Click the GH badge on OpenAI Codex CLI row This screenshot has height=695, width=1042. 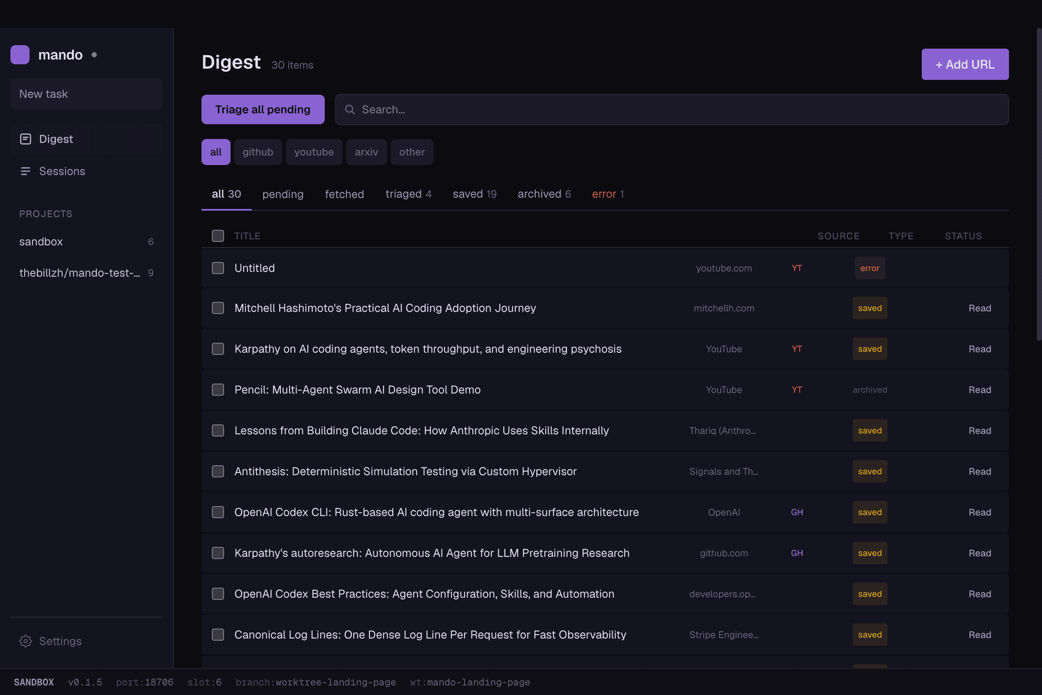pyautogui.click(x=796, y=512)
